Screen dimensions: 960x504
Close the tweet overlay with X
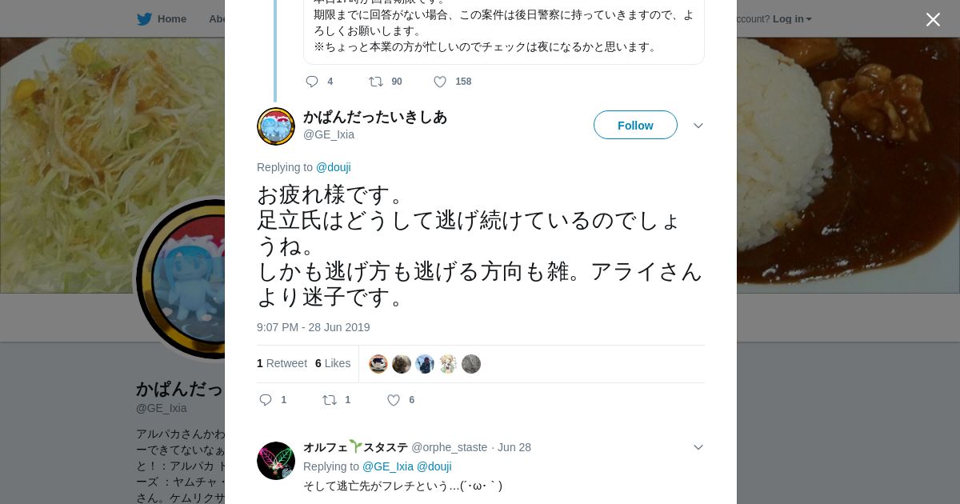pyautogui.click(x=933, y=19)
